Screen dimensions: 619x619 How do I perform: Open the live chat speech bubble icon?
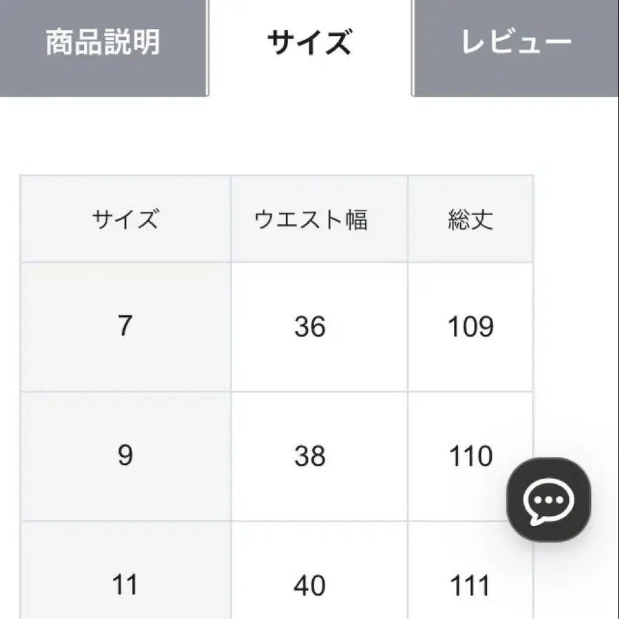(548, 499)
